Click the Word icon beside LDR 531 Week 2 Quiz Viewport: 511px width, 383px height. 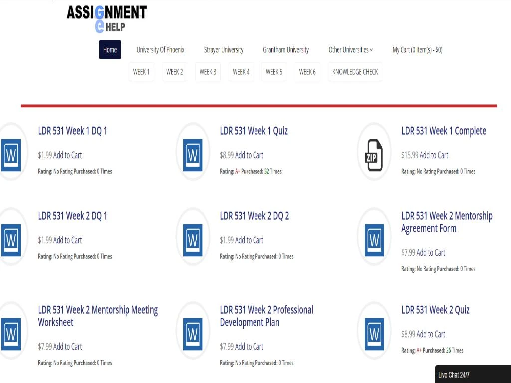(x=374, y=334)
